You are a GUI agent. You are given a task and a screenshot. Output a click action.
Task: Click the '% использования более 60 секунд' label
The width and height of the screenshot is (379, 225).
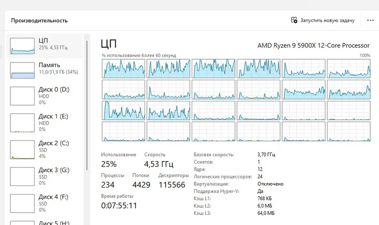[139, 55]
